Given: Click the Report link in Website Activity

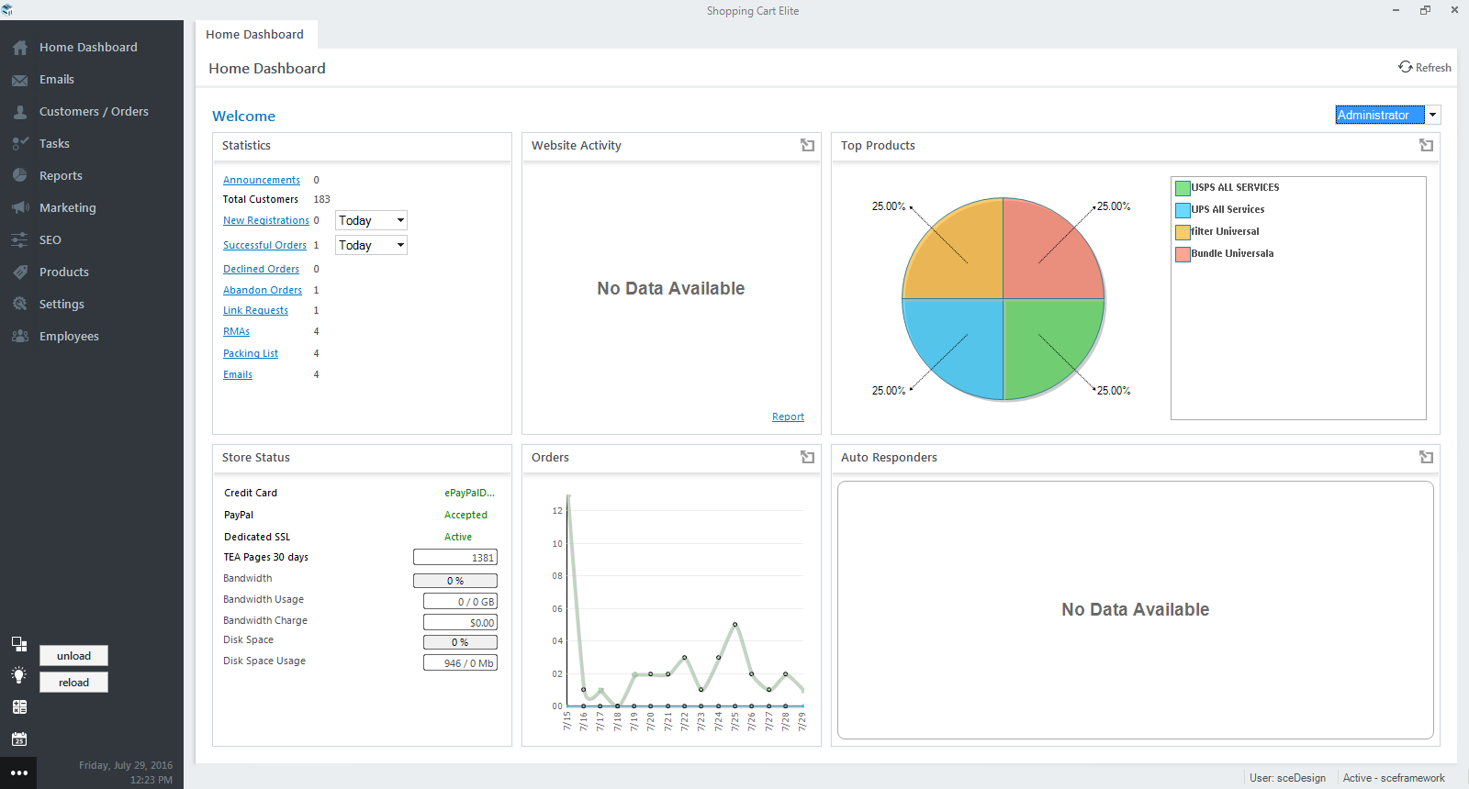Looking at the screenshot, I should (x=788, y=417).
